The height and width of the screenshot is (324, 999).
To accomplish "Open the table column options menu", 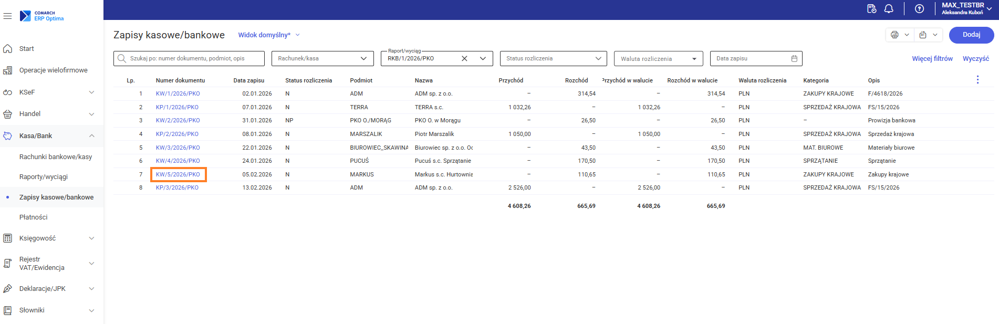I will (x=977, y=80).
